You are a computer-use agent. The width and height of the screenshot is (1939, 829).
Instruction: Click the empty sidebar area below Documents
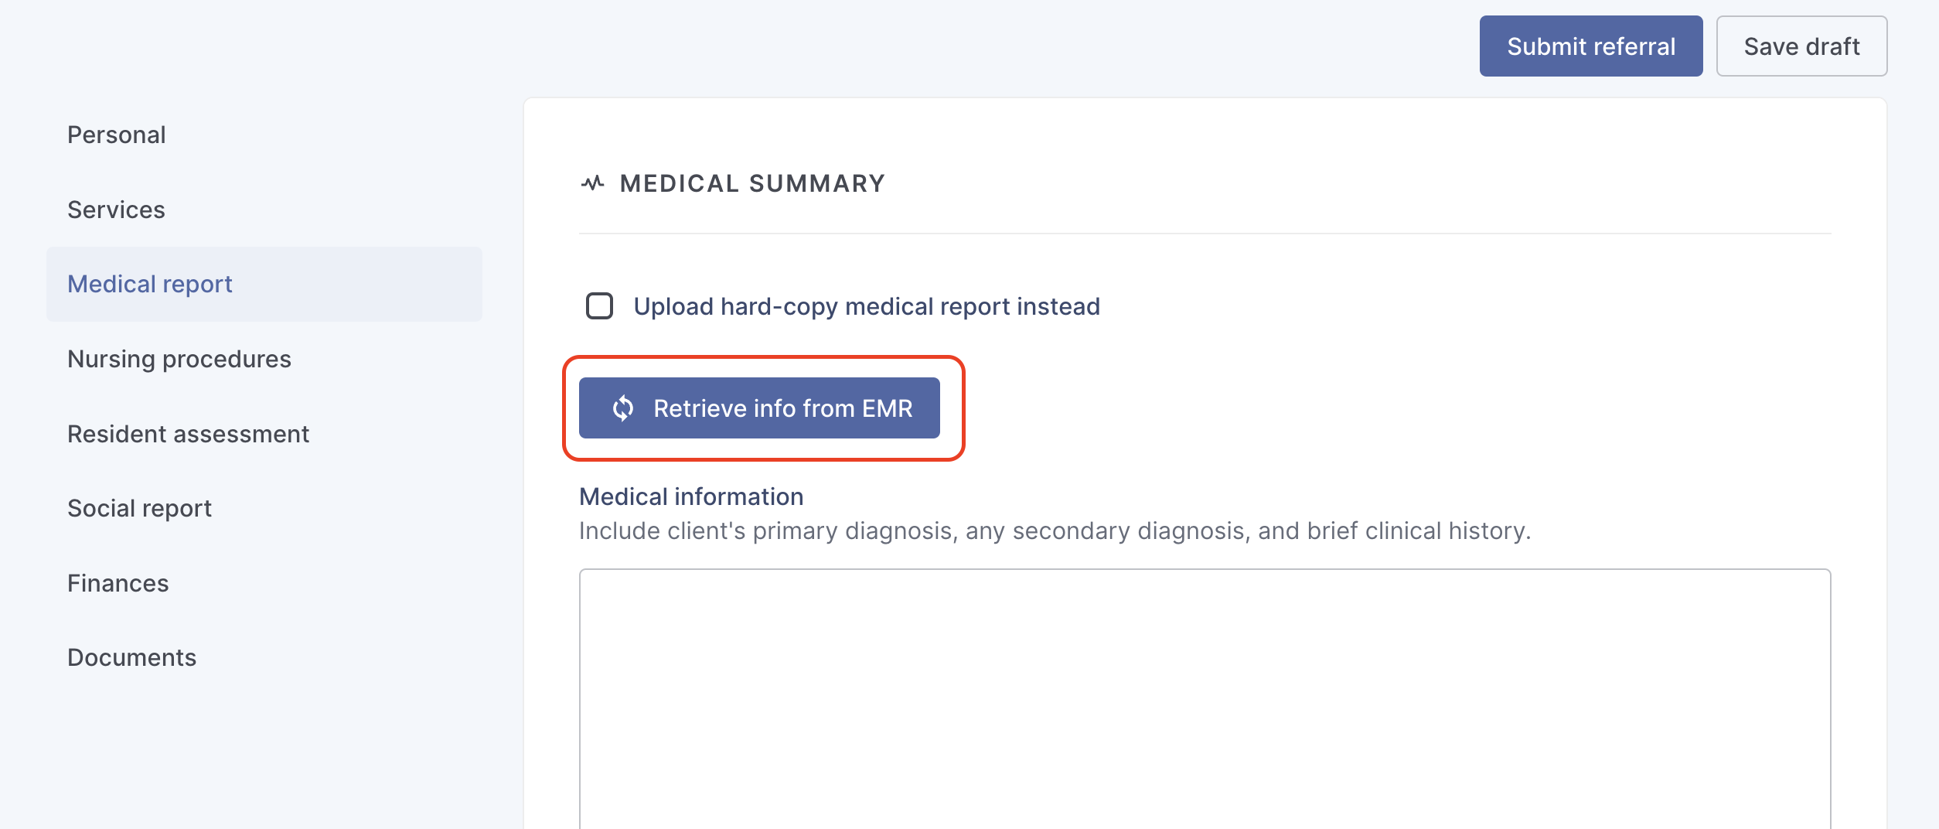point(263,758)
